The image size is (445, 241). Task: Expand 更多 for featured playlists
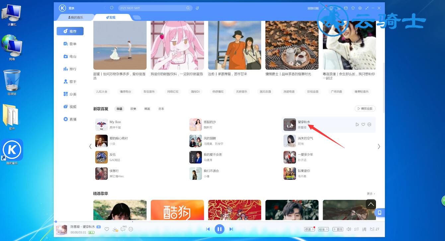tap(371, 194)
